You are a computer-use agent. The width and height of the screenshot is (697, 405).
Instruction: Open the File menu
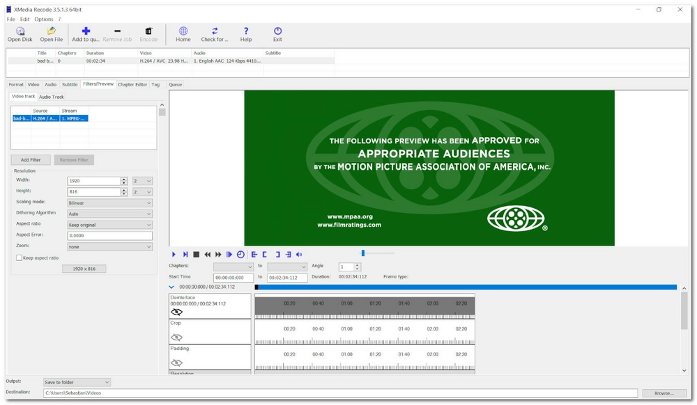coord(11,19)
